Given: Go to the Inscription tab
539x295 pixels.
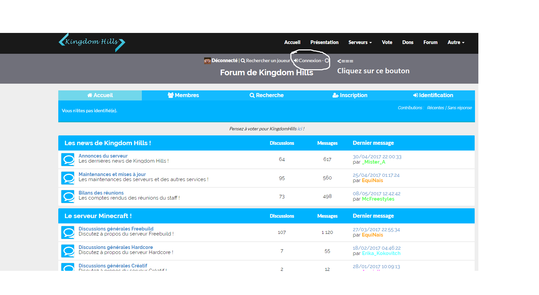Looking at the screenshot, I should pyautogui.click(x=350, y=95).
